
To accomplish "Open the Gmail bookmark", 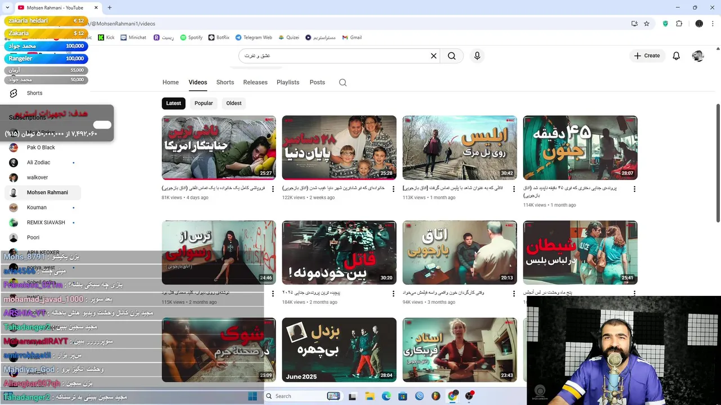I will coord(351,38).
